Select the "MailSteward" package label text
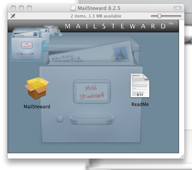Screen dimensions: 192x170 [x=37, y=106]
